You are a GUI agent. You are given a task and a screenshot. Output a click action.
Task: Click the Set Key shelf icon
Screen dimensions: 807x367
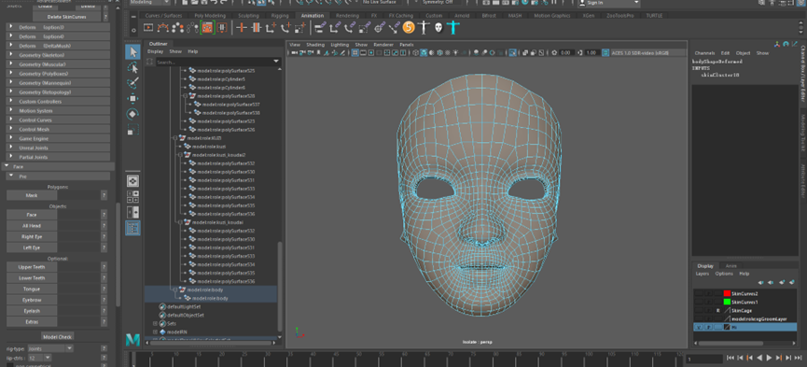(x=242, y=27)
